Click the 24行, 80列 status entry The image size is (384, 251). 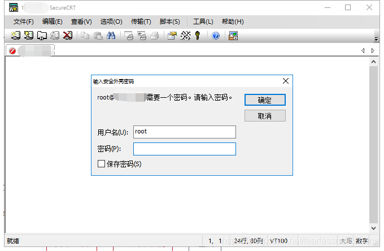[x=248, y=241]
